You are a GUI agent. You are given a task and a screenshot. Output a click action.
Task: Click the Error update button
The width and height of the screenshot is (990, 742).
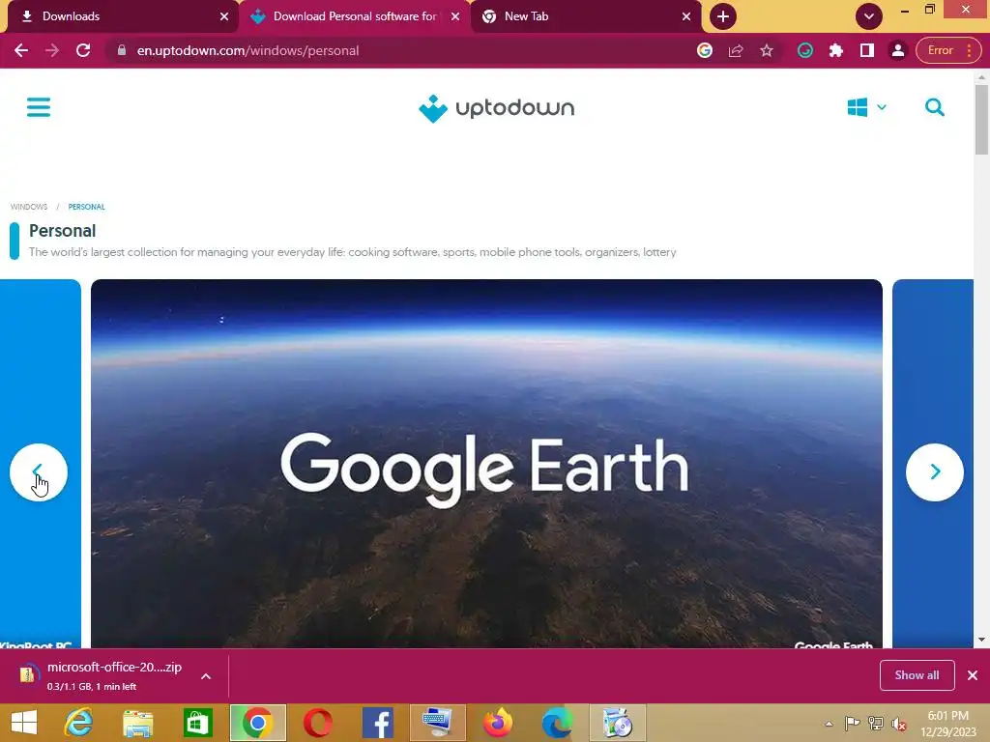tap(940, 50)
